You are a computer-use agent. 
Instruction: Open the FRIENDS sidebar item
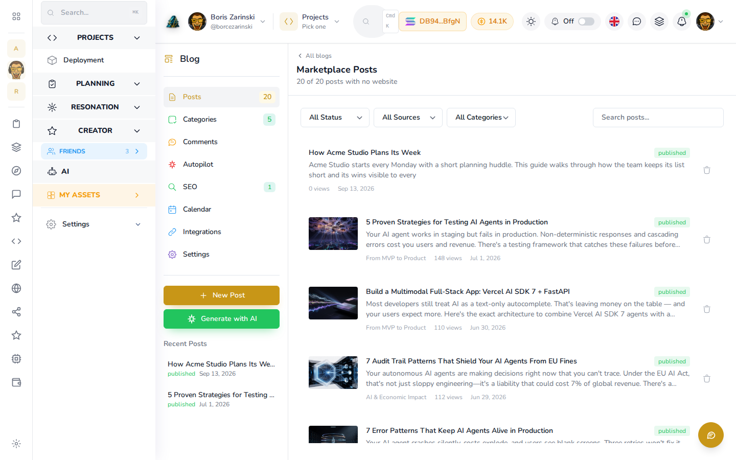(94, 151)
